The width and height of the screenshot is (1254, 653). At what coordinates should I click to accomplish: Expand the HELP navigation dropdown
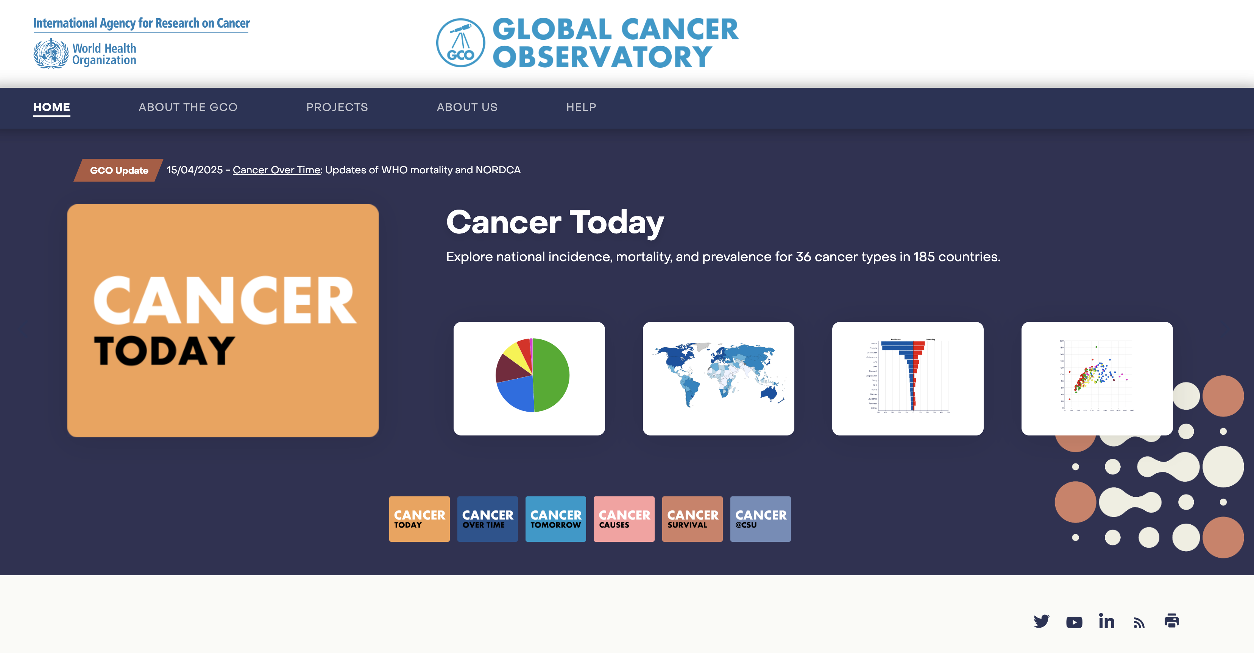tap(580, 107)
